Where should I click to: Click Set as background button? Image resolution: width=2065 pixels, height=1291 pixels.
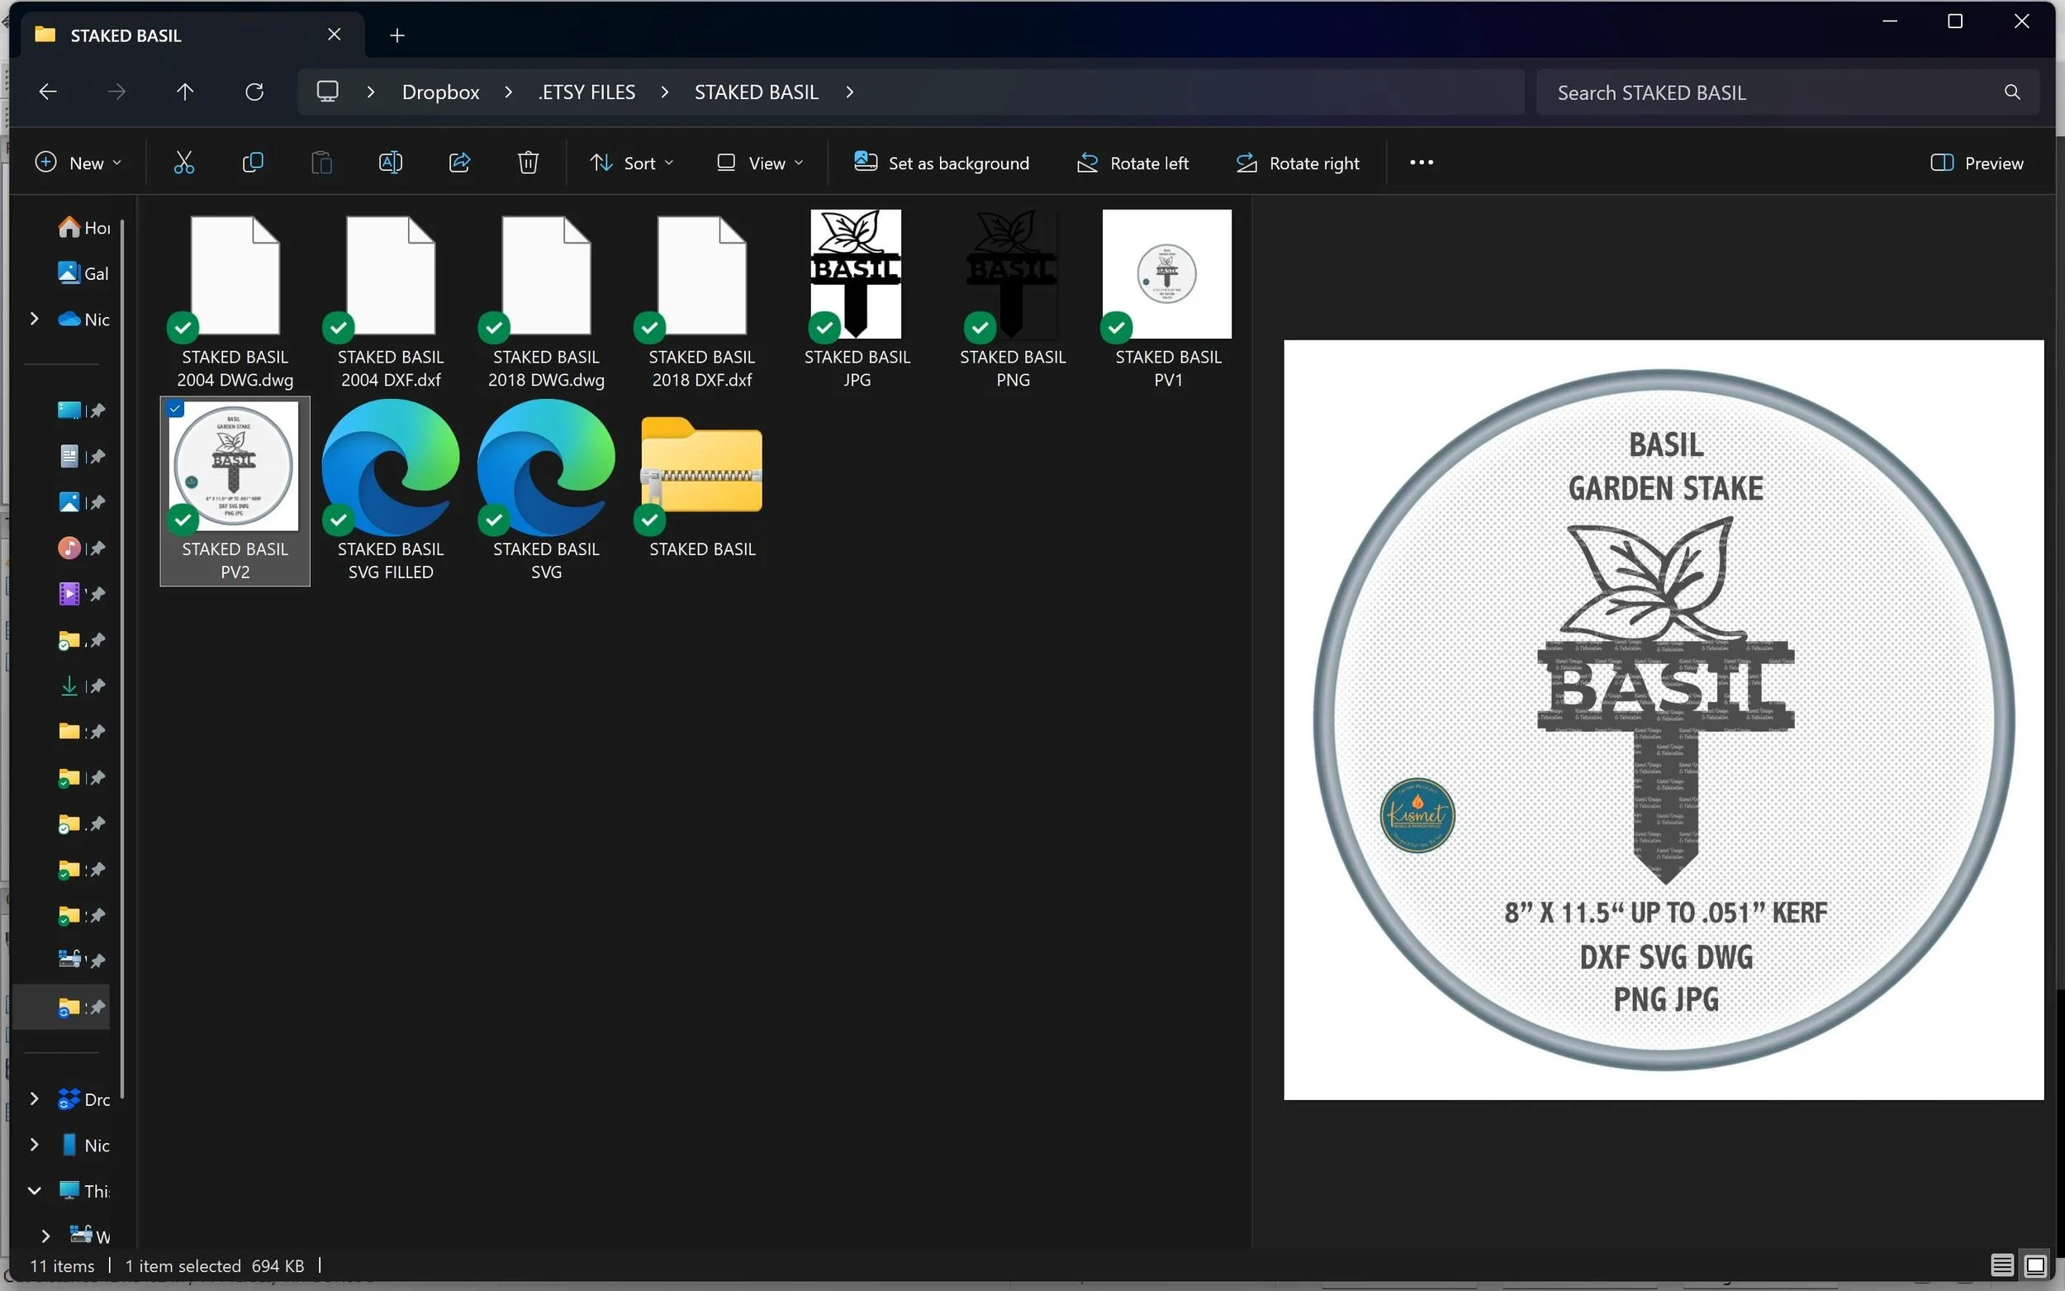[x=942, y=162]
